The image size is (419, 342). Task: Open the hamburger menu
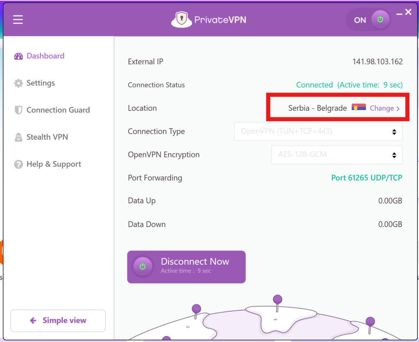18,19
